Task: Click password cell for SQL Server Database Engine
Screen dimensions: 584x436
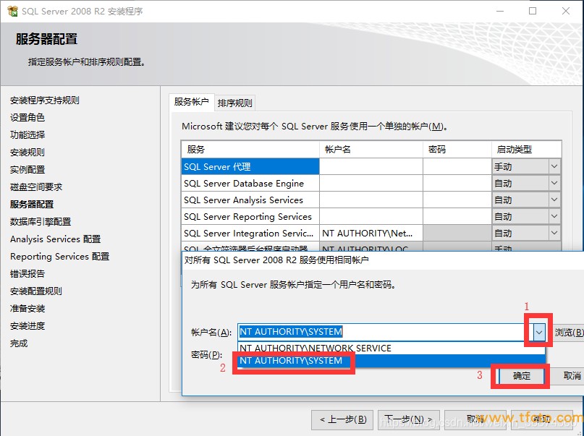Action: pos(457,183)
